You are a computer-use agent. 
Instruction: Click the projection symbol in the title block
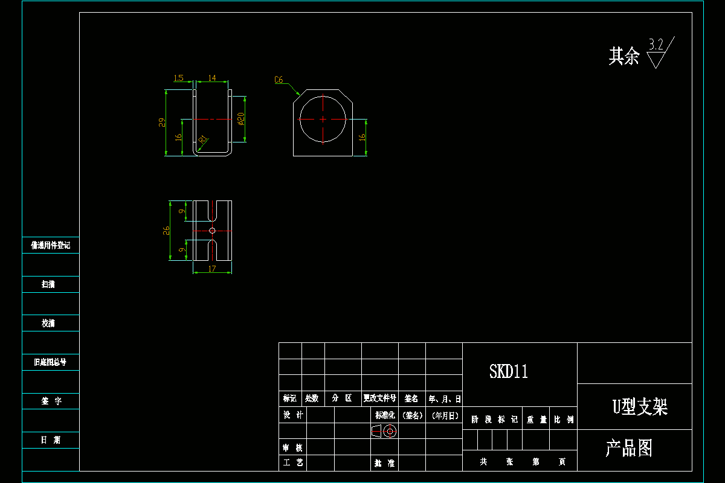(384, 431)
